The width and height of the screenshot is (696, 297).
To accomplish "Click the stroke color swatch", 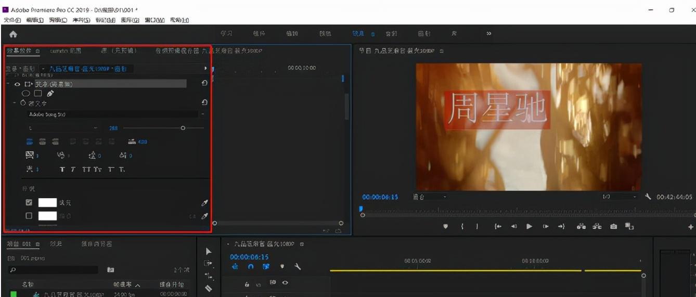I will pos(47,215).
